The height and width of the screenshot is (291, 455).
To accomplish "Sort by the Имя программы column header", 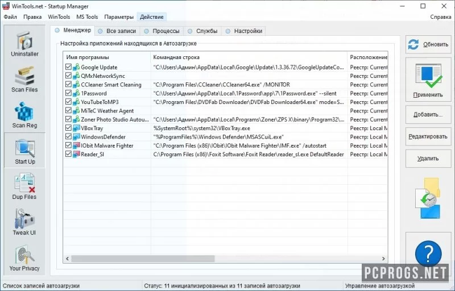I will pos(107,57).
